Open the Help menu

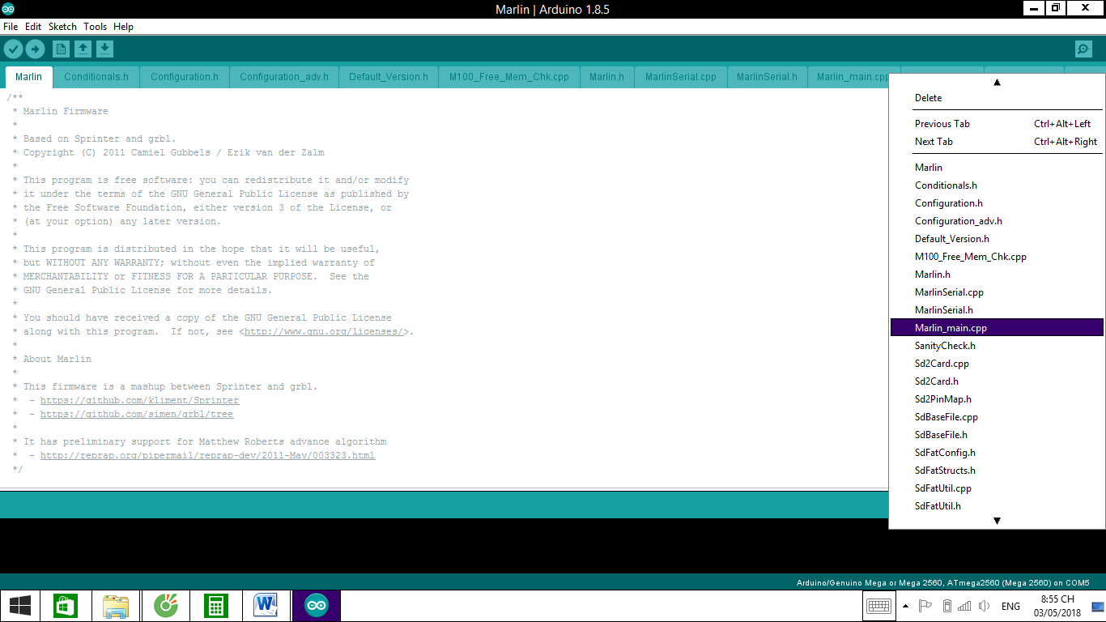[123, 27]
